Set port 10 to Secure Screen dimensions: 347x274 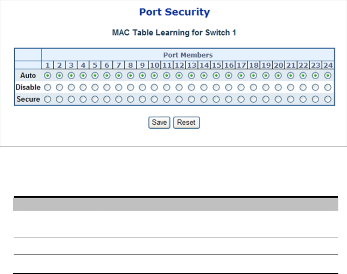click(x=154, y=99)
